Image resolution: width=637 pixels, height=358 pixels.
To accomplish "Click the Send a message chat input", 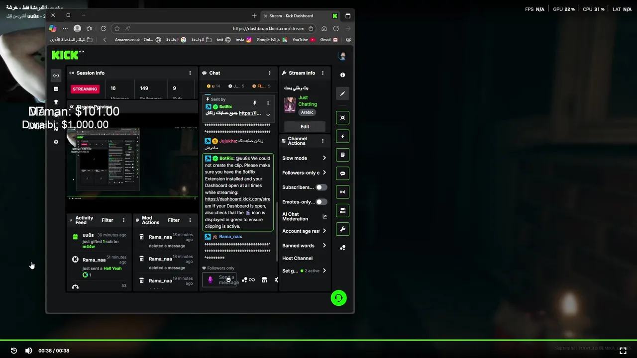I will 219,280.
